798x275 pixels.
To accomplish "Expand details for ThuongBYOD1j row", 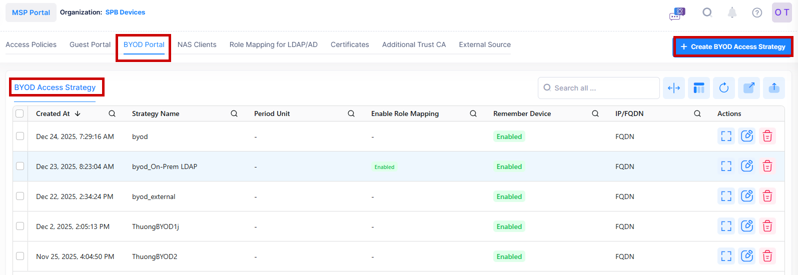I will 726,226.
